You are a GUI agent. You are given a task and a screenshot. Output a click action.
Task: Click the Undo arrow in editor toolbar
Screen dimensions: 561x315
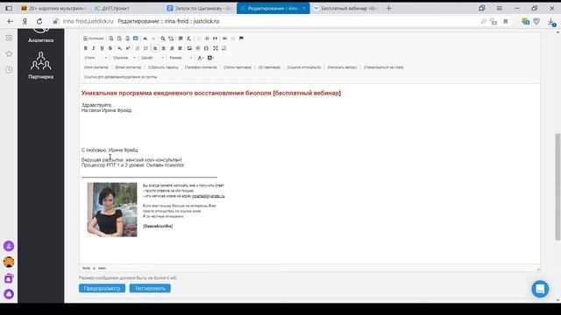146,38
